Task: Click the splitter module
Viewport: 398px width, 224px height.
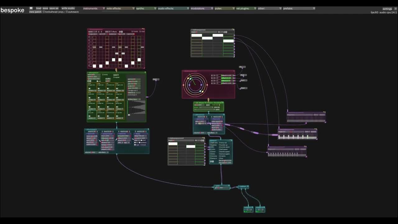Action: (243, 187)
